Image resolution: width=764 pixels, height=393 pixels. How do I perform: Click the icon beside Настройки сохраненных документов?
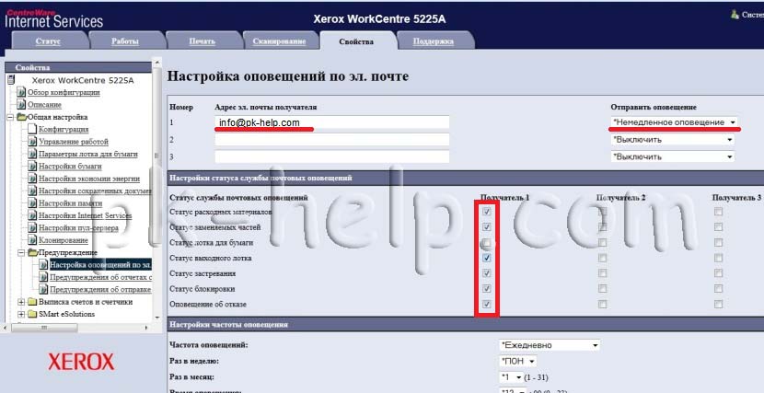pyautogui.click(x=32, y=191)
